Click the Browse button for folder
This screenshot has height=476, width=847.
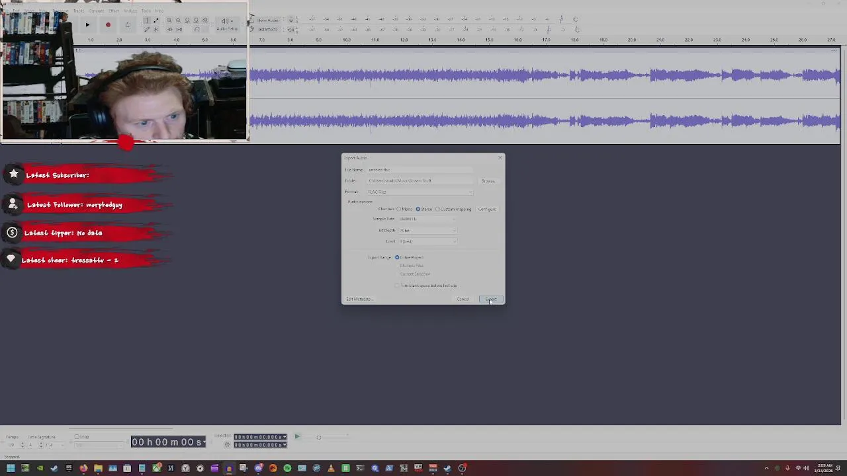(x=488, y=180)
